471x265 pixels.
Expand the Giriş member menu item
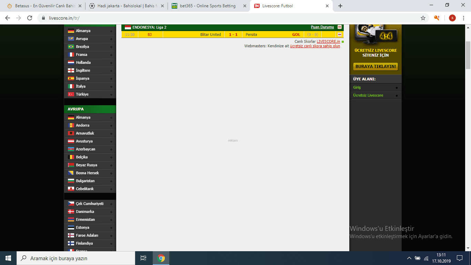click(375, 87)
